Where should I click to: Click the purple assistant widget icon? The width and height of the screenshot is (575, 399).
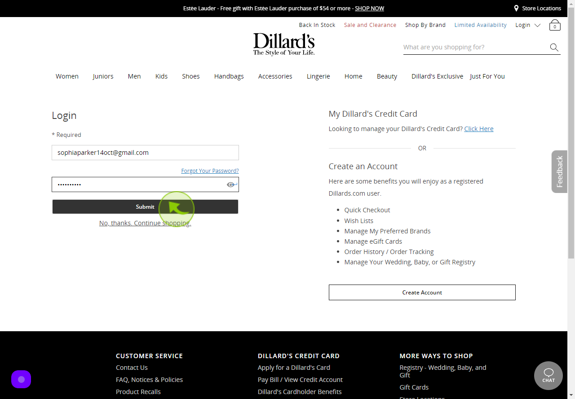point(21,379)
